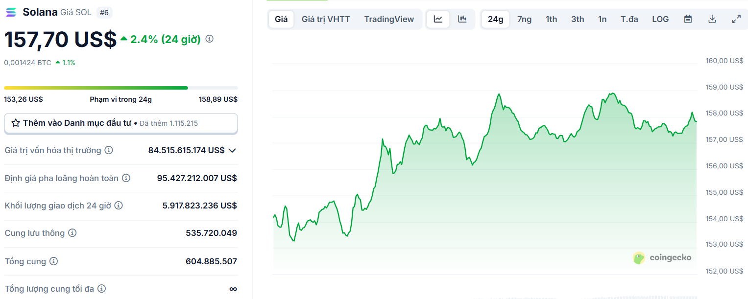Expand the market cap details chevron
The image size is (748, 299).
(x=233, y=150)
